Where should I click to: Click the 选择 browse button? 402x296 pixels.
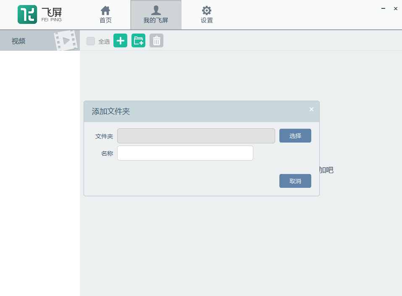pos(295,135)
